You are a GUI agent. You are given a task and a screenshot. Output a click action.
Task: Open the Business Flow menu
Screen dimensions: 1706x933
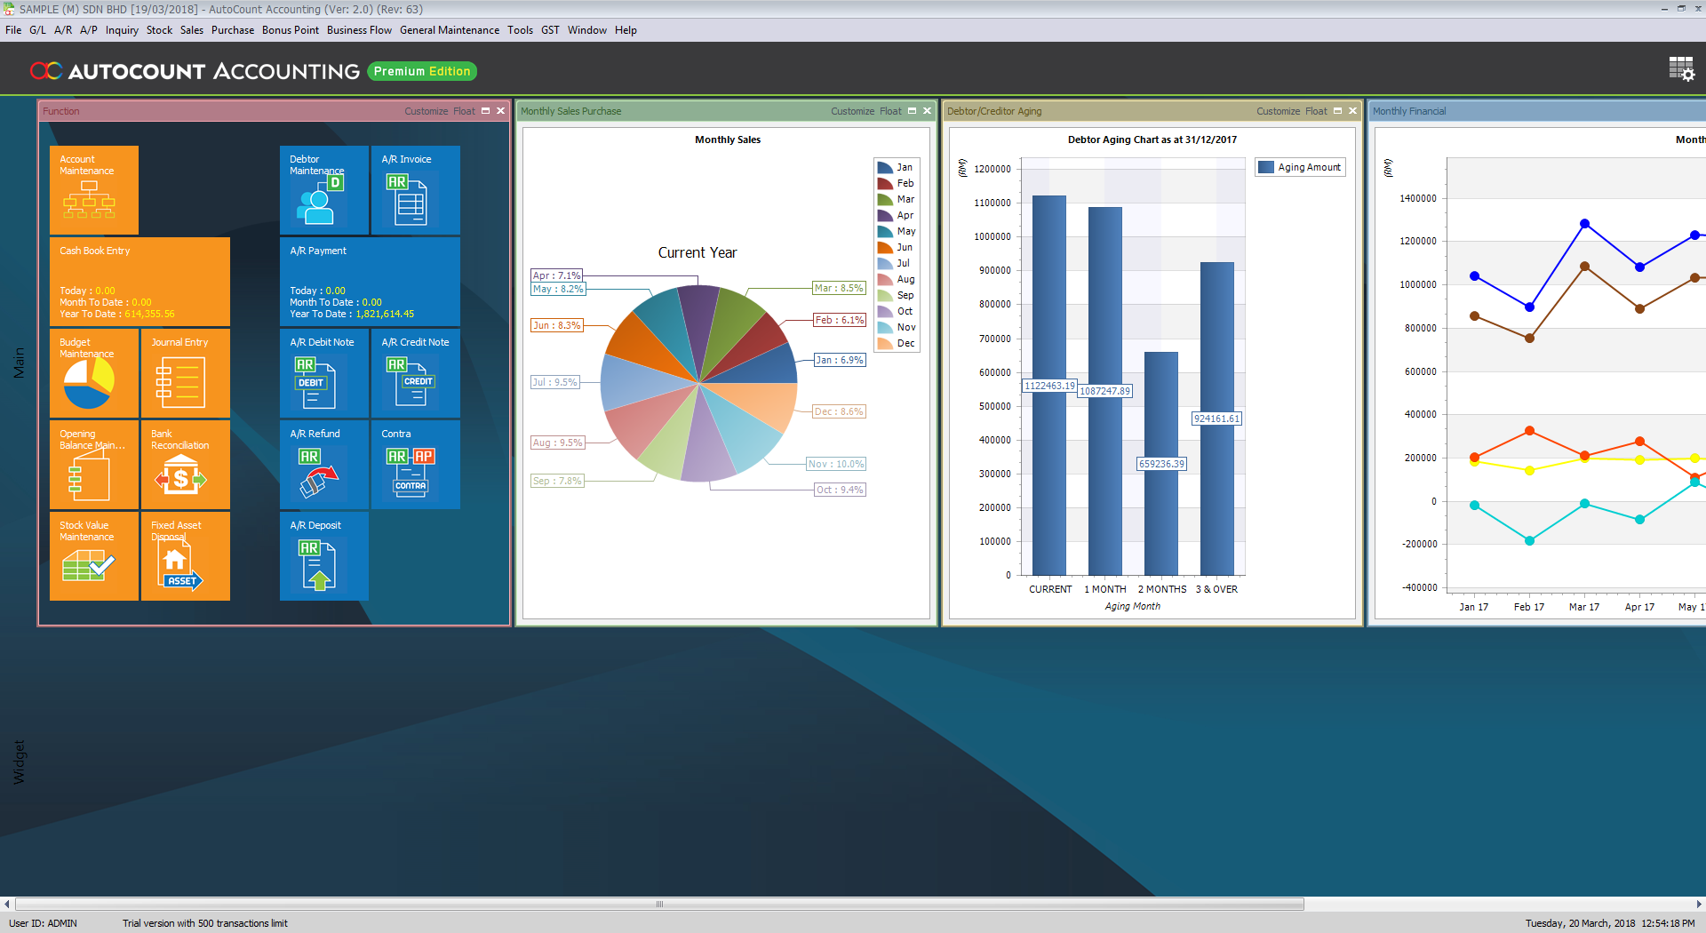point(359,30)
